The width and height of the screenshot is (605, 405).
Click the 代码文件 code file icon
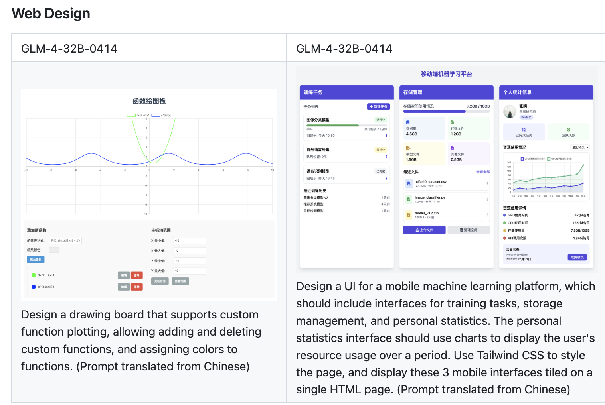coord(452,123)
